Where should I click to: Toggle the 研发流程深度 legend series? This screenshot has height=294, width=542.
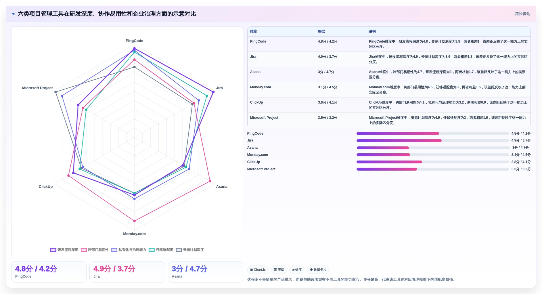[64, 250]
